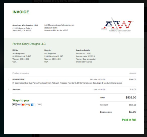147x137 pixels.
Task: Click the American Wholesalers LLC bold company name
Action: pos(25,25)
